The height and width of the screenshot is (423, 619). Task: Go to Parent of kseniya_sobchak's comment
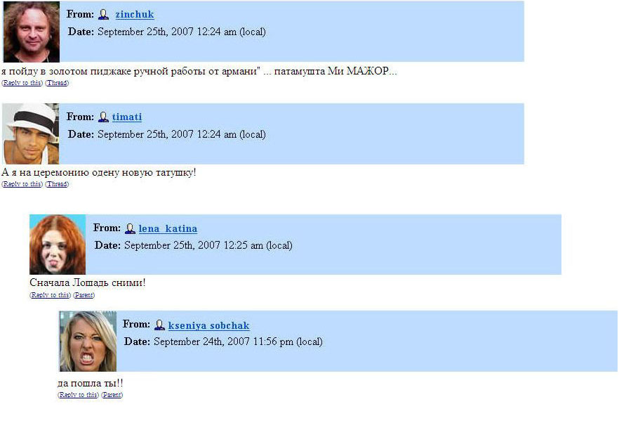click(112, 394)
